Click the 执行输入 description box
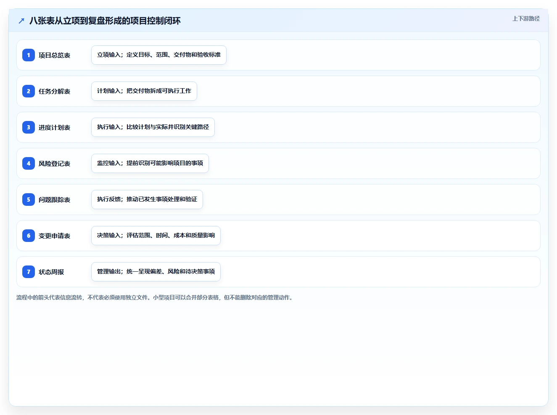557x415 pixels. click(153, 127)
